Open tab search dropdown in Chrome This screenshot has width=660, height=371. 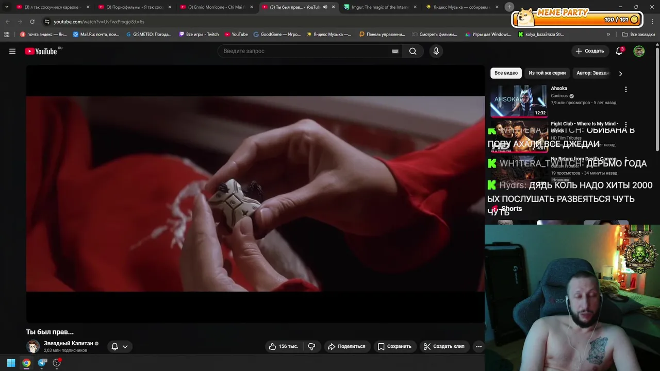[7, 7]
